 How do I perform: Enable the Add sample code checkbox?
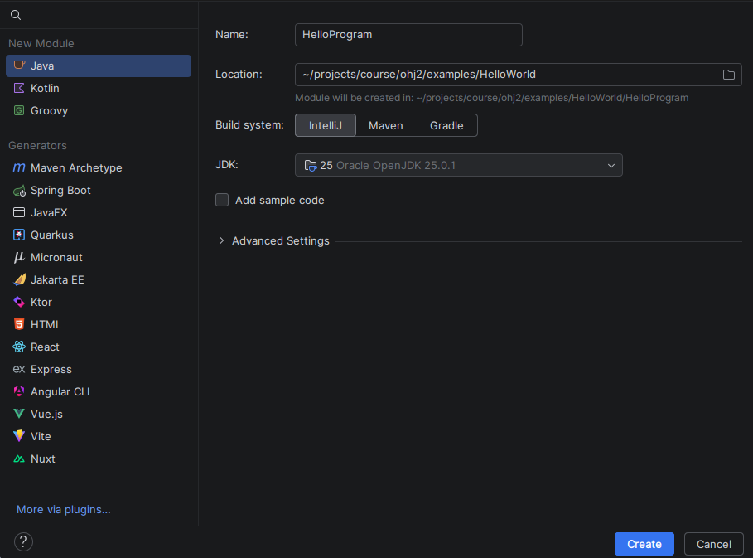click(222, 200)
